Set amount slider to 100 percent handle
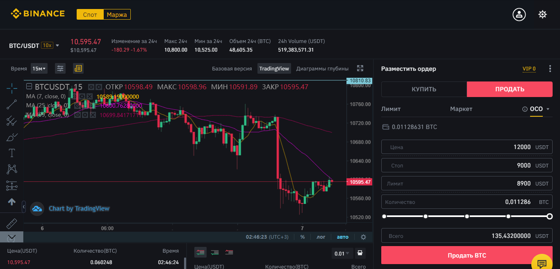 [550, 216]
